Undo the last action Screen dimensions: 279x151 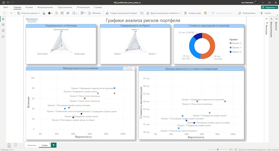pos(8,2)
